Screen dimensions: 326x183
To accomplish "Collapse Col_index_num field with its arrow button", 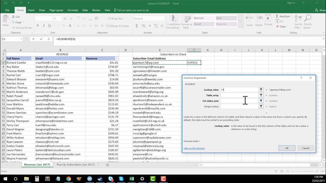I will 261,101.
